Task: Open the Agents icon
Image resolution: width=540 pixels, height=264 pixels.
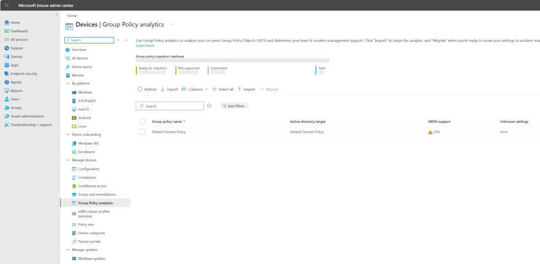Action: click(x=6, y=82)
